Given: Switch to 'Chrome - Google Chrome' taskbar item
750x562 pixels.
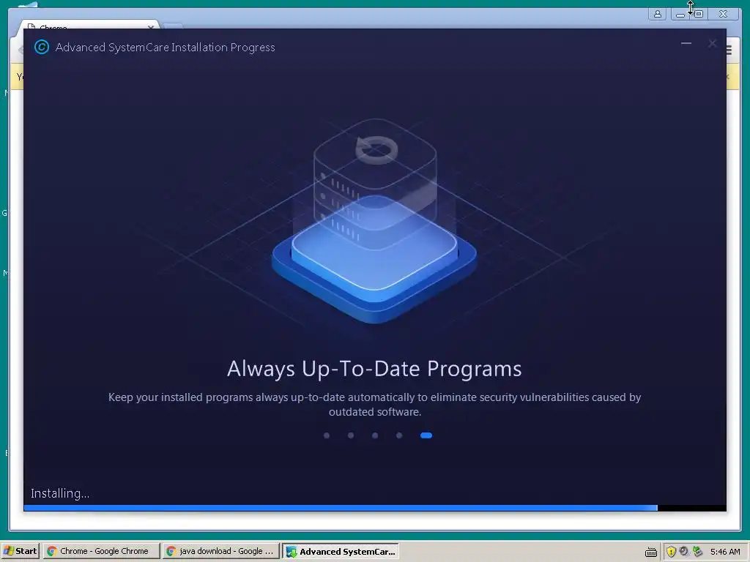Looking at the screenshot, I should click(101, 551).
